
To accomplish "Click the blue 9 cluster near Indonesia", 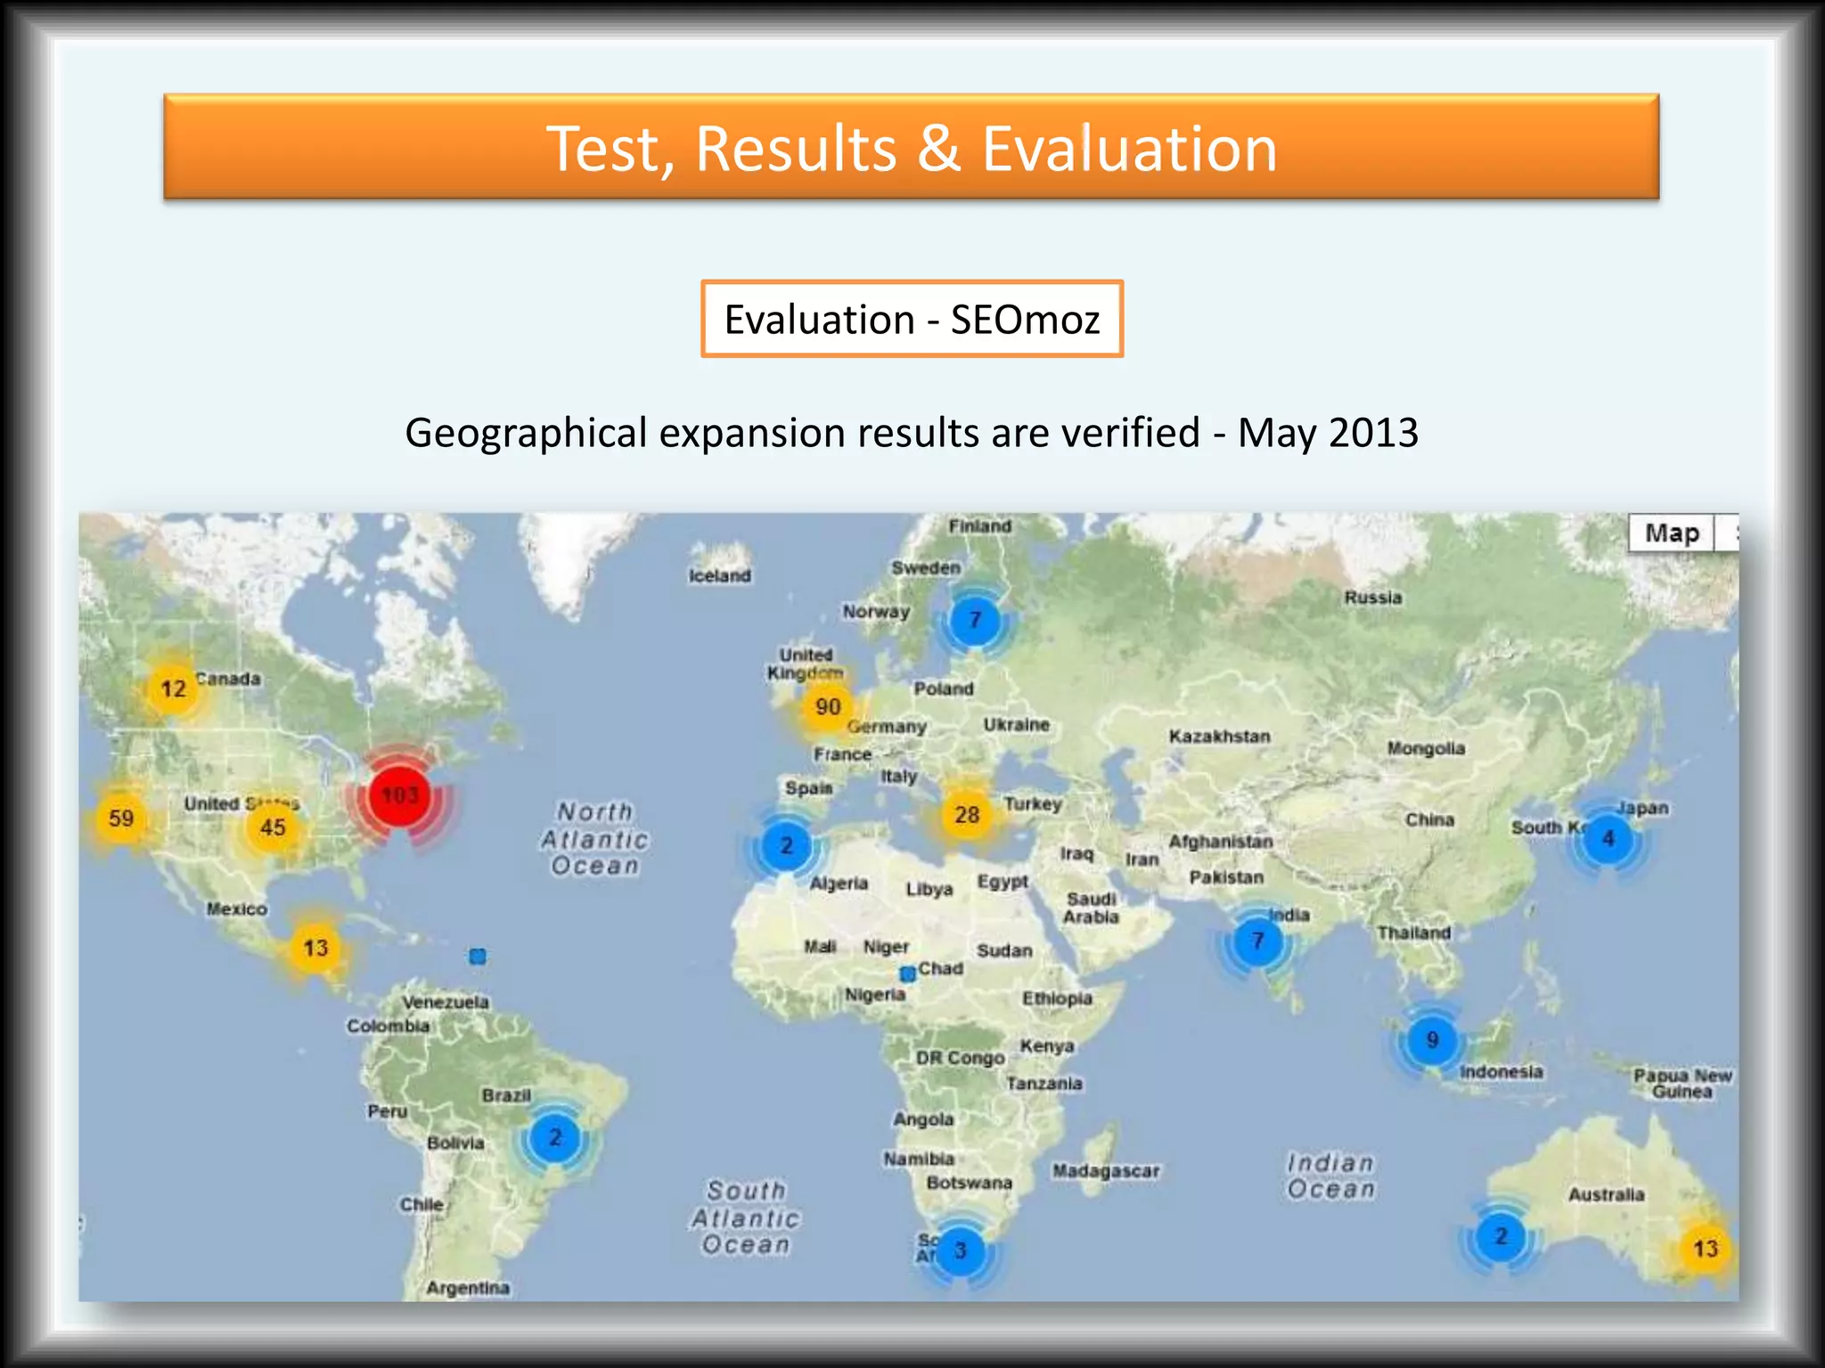I will pyautogui.click(x=1432, y=1039).
